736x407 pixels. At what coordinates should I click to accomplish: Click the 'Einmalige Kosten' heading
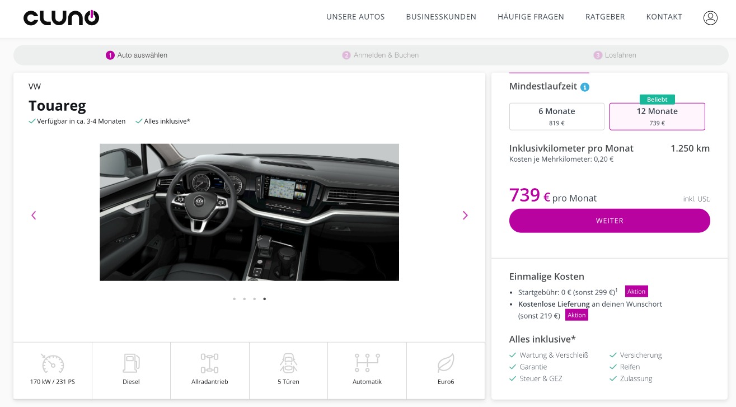click(x=547, y=277)
